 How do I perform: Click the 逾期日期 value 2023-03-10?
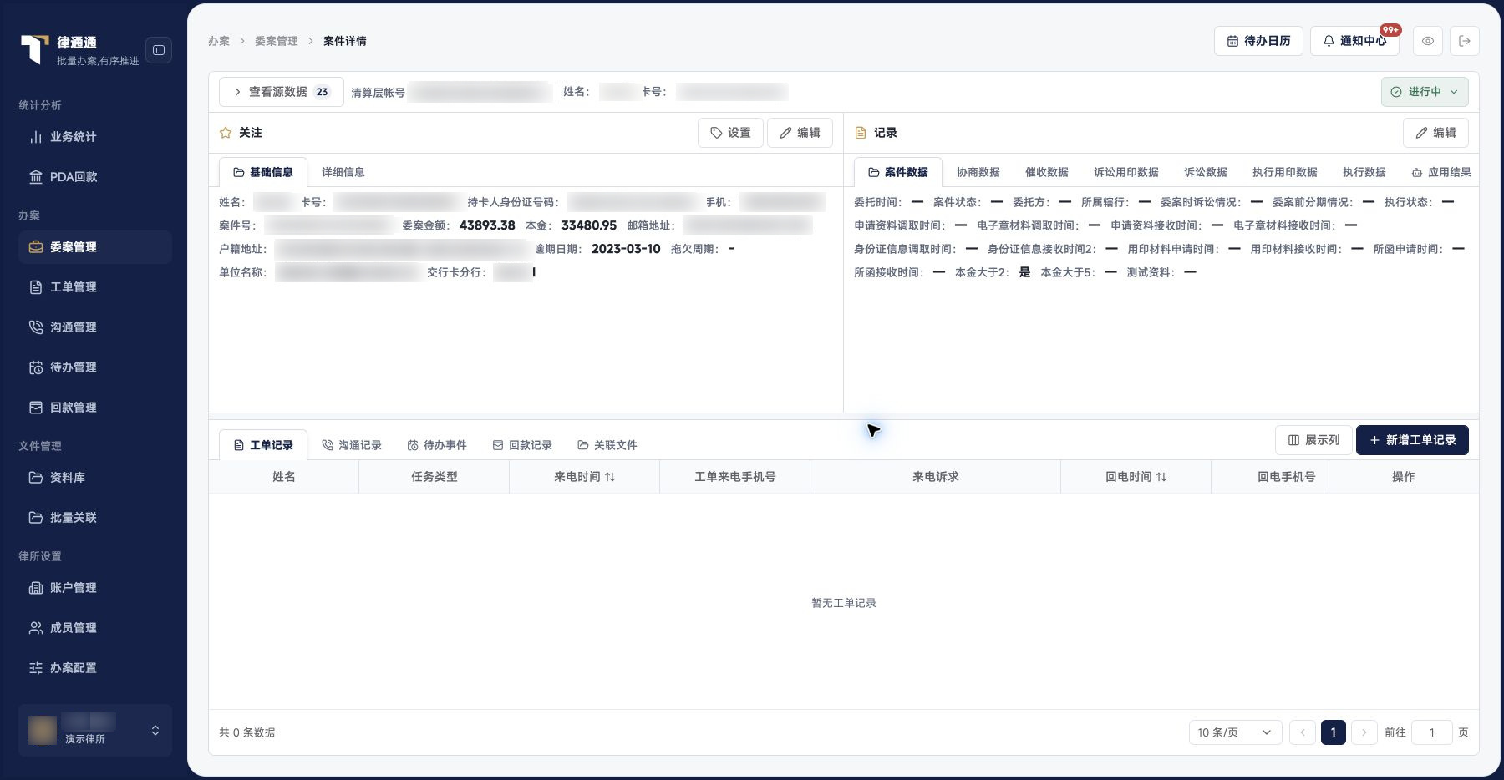pos(626,249)
